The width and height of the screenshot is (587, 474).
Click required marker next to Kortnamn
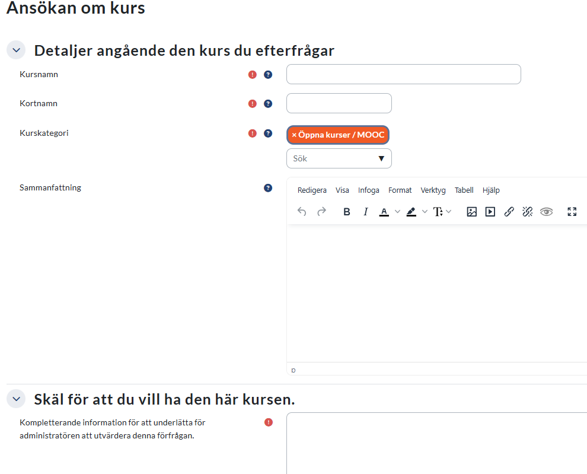pos(253,104)
